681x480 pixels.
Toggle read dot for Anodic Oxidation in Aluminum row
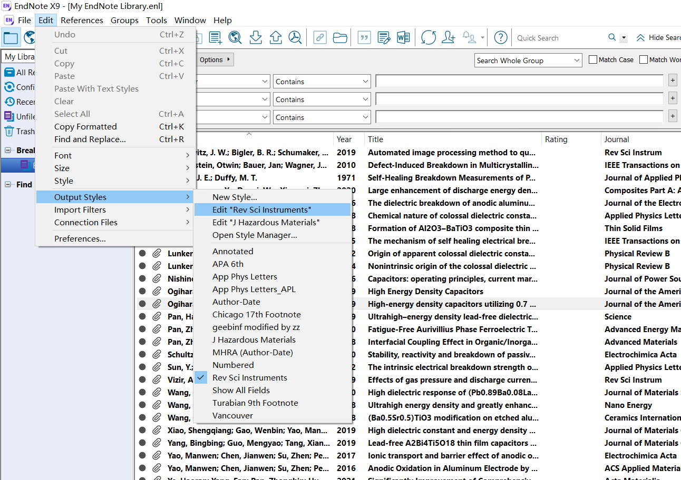[x=142, y=468]
